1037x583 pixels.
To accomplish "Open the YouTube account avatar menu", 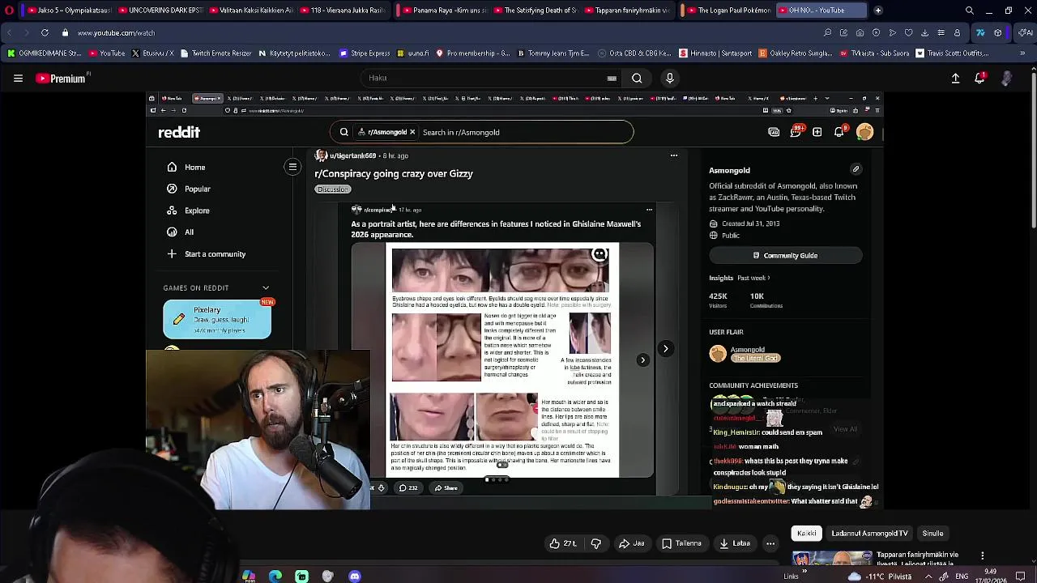I will coord(1006,79).
